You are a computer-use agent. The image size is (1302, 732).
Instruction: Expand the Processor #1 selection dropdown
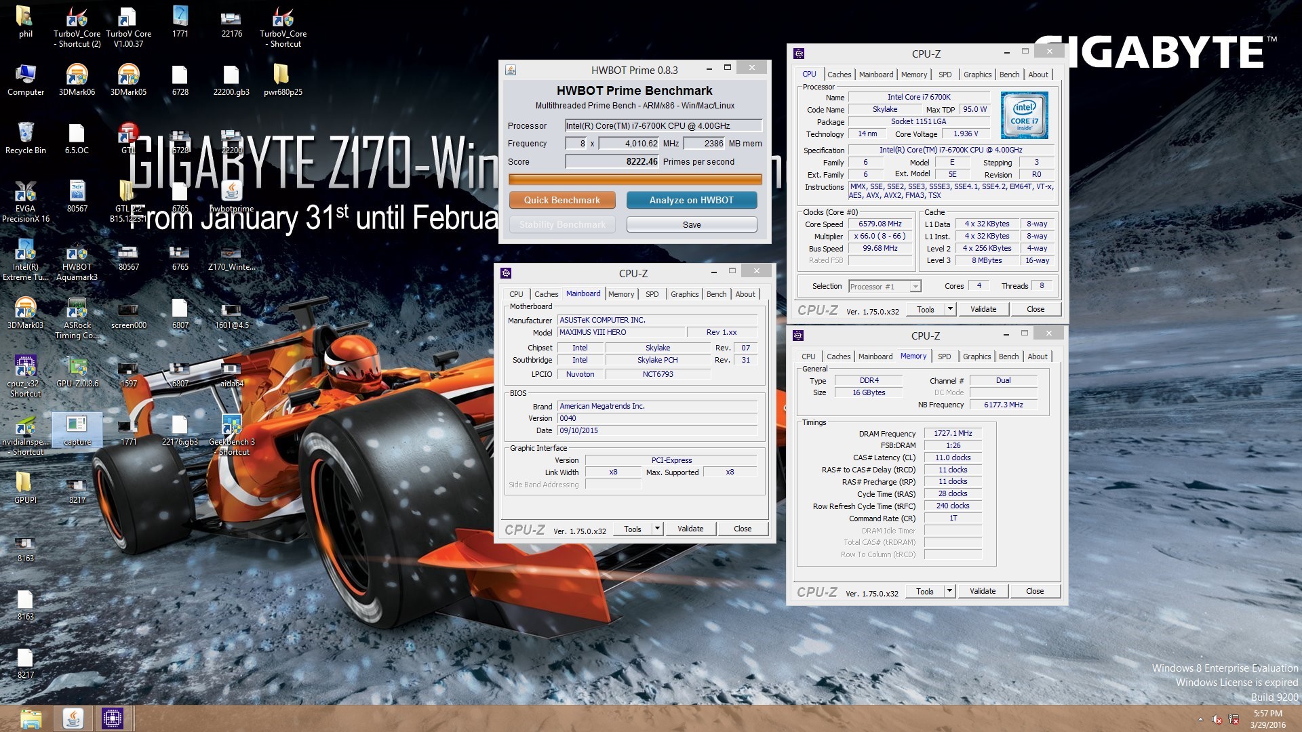[915, 287]
